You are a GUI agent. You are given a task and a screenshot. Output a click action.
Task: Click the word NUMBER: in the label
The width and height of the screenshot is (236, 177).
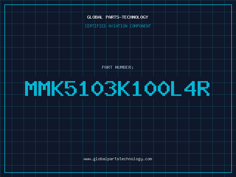click(124, 67)
